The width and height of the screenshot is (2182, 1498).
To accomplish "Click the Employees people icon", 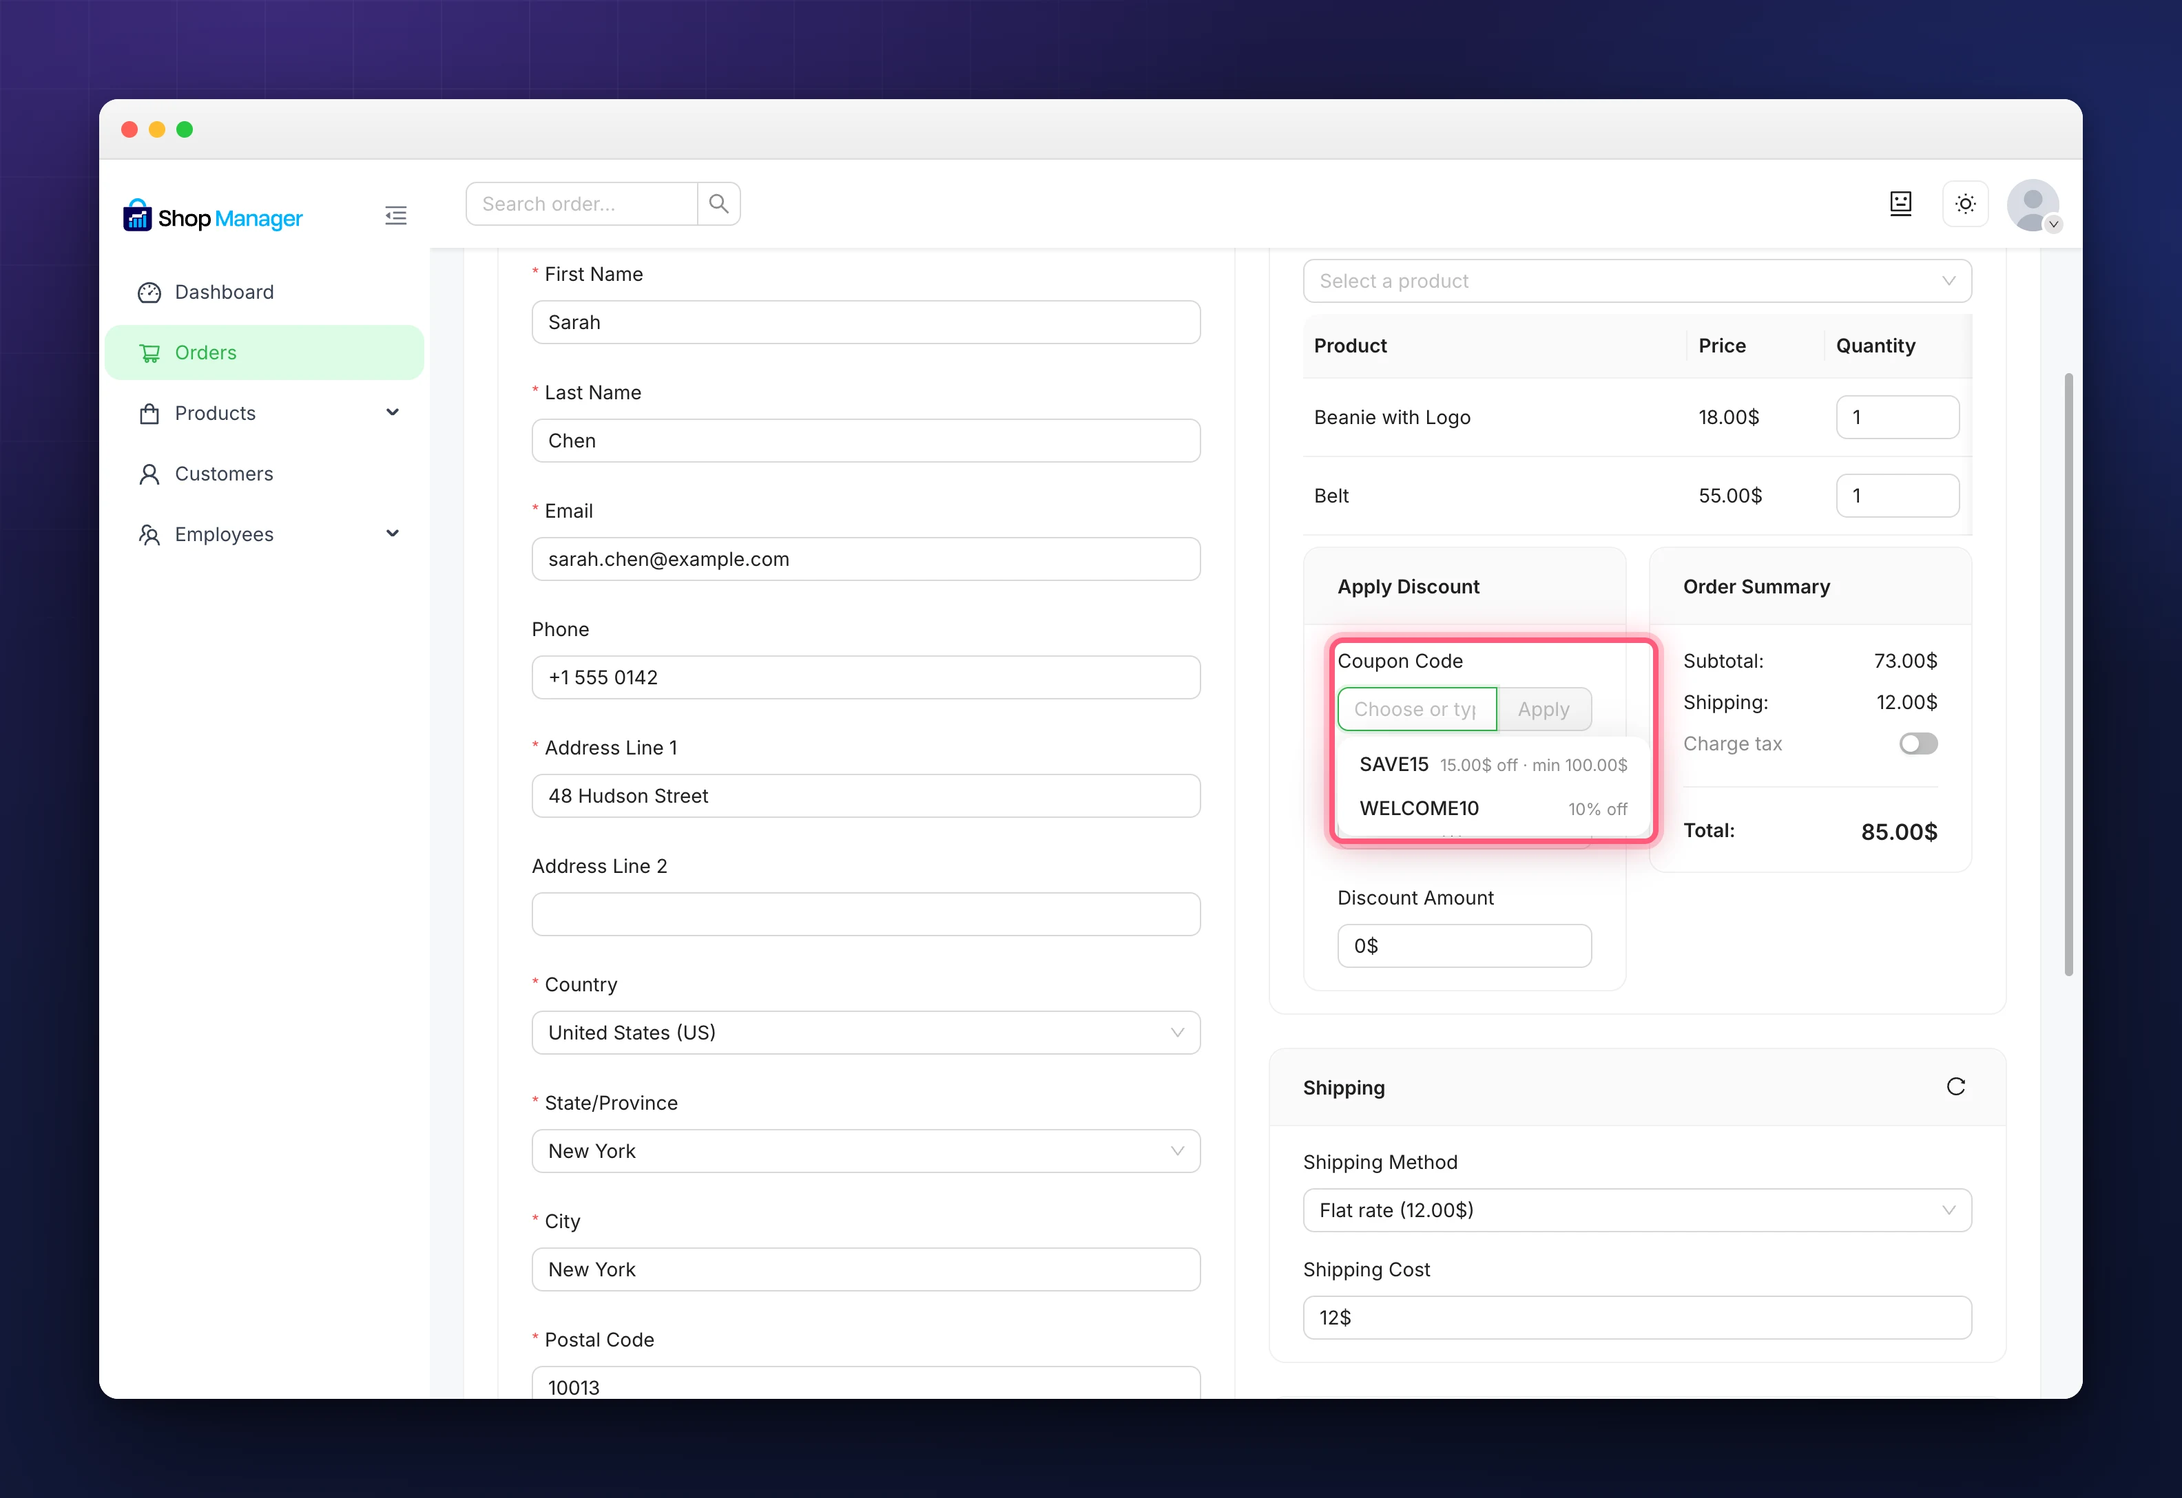I will [149, 535].
